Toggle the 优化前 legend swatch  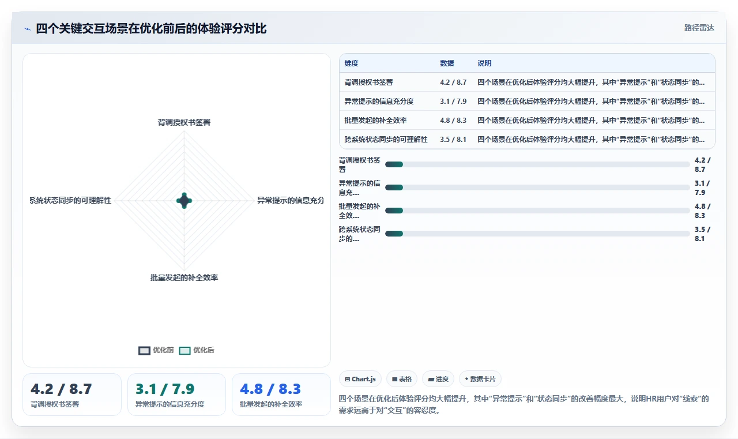[x=144, y=350]
